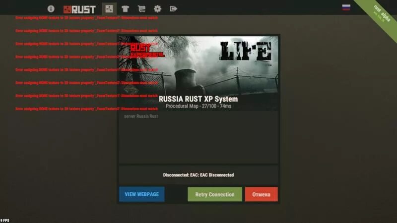The height and width of the screenshot is (223, 397).
Task: Click 'Disconnected: EAC: EAC Disconnected' message
Action: tap(198, 175)
